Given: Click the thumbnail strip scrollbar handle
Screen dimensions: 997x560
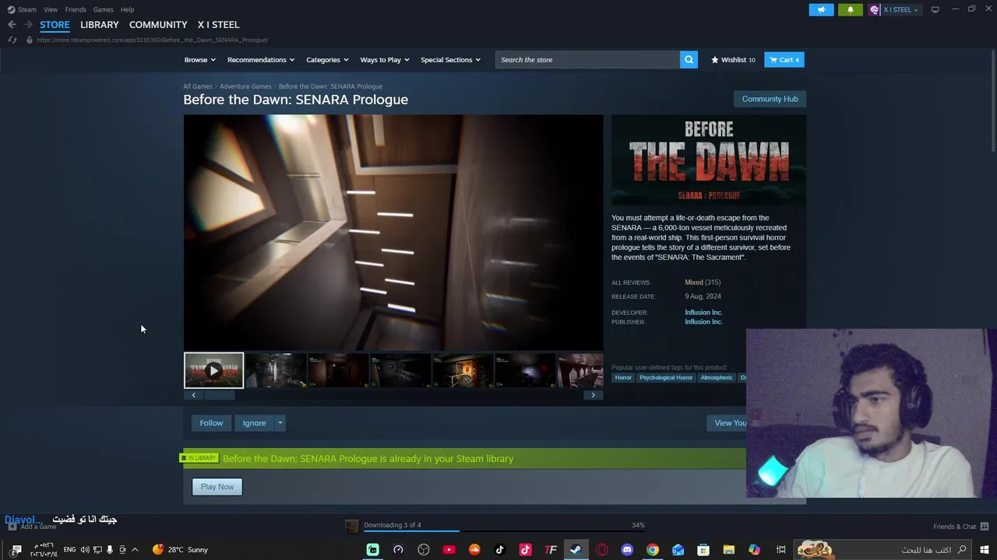Looking at the screenshot, I should coord(219,395).
